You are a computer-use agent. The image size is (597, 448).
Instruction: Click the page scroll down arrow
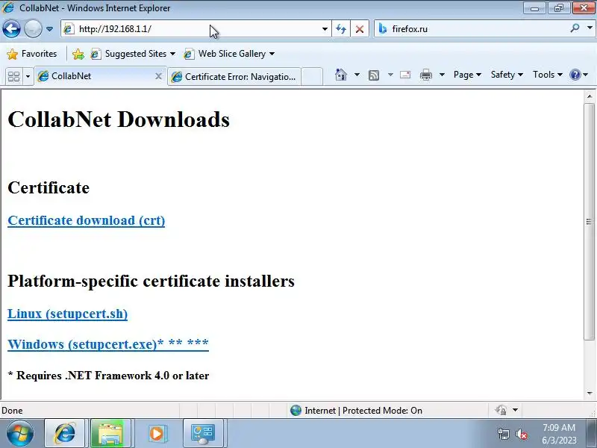tap(590, 393)
